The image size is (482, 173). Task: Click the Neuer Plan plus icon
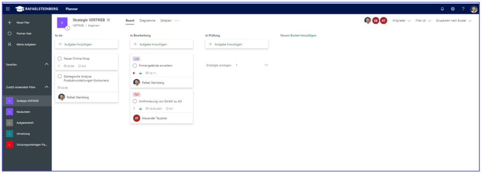point(9,23)
